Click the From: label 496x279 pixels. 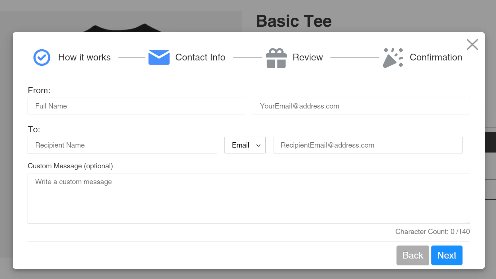click(x=39, y=90)
